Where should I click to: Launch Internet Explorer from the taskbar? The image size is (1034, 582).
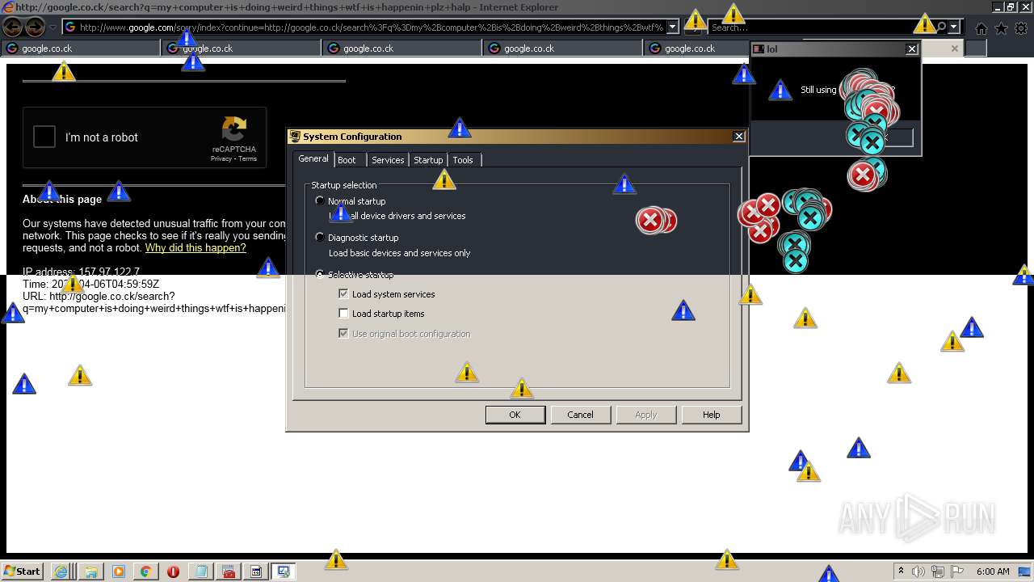[61, 571]
